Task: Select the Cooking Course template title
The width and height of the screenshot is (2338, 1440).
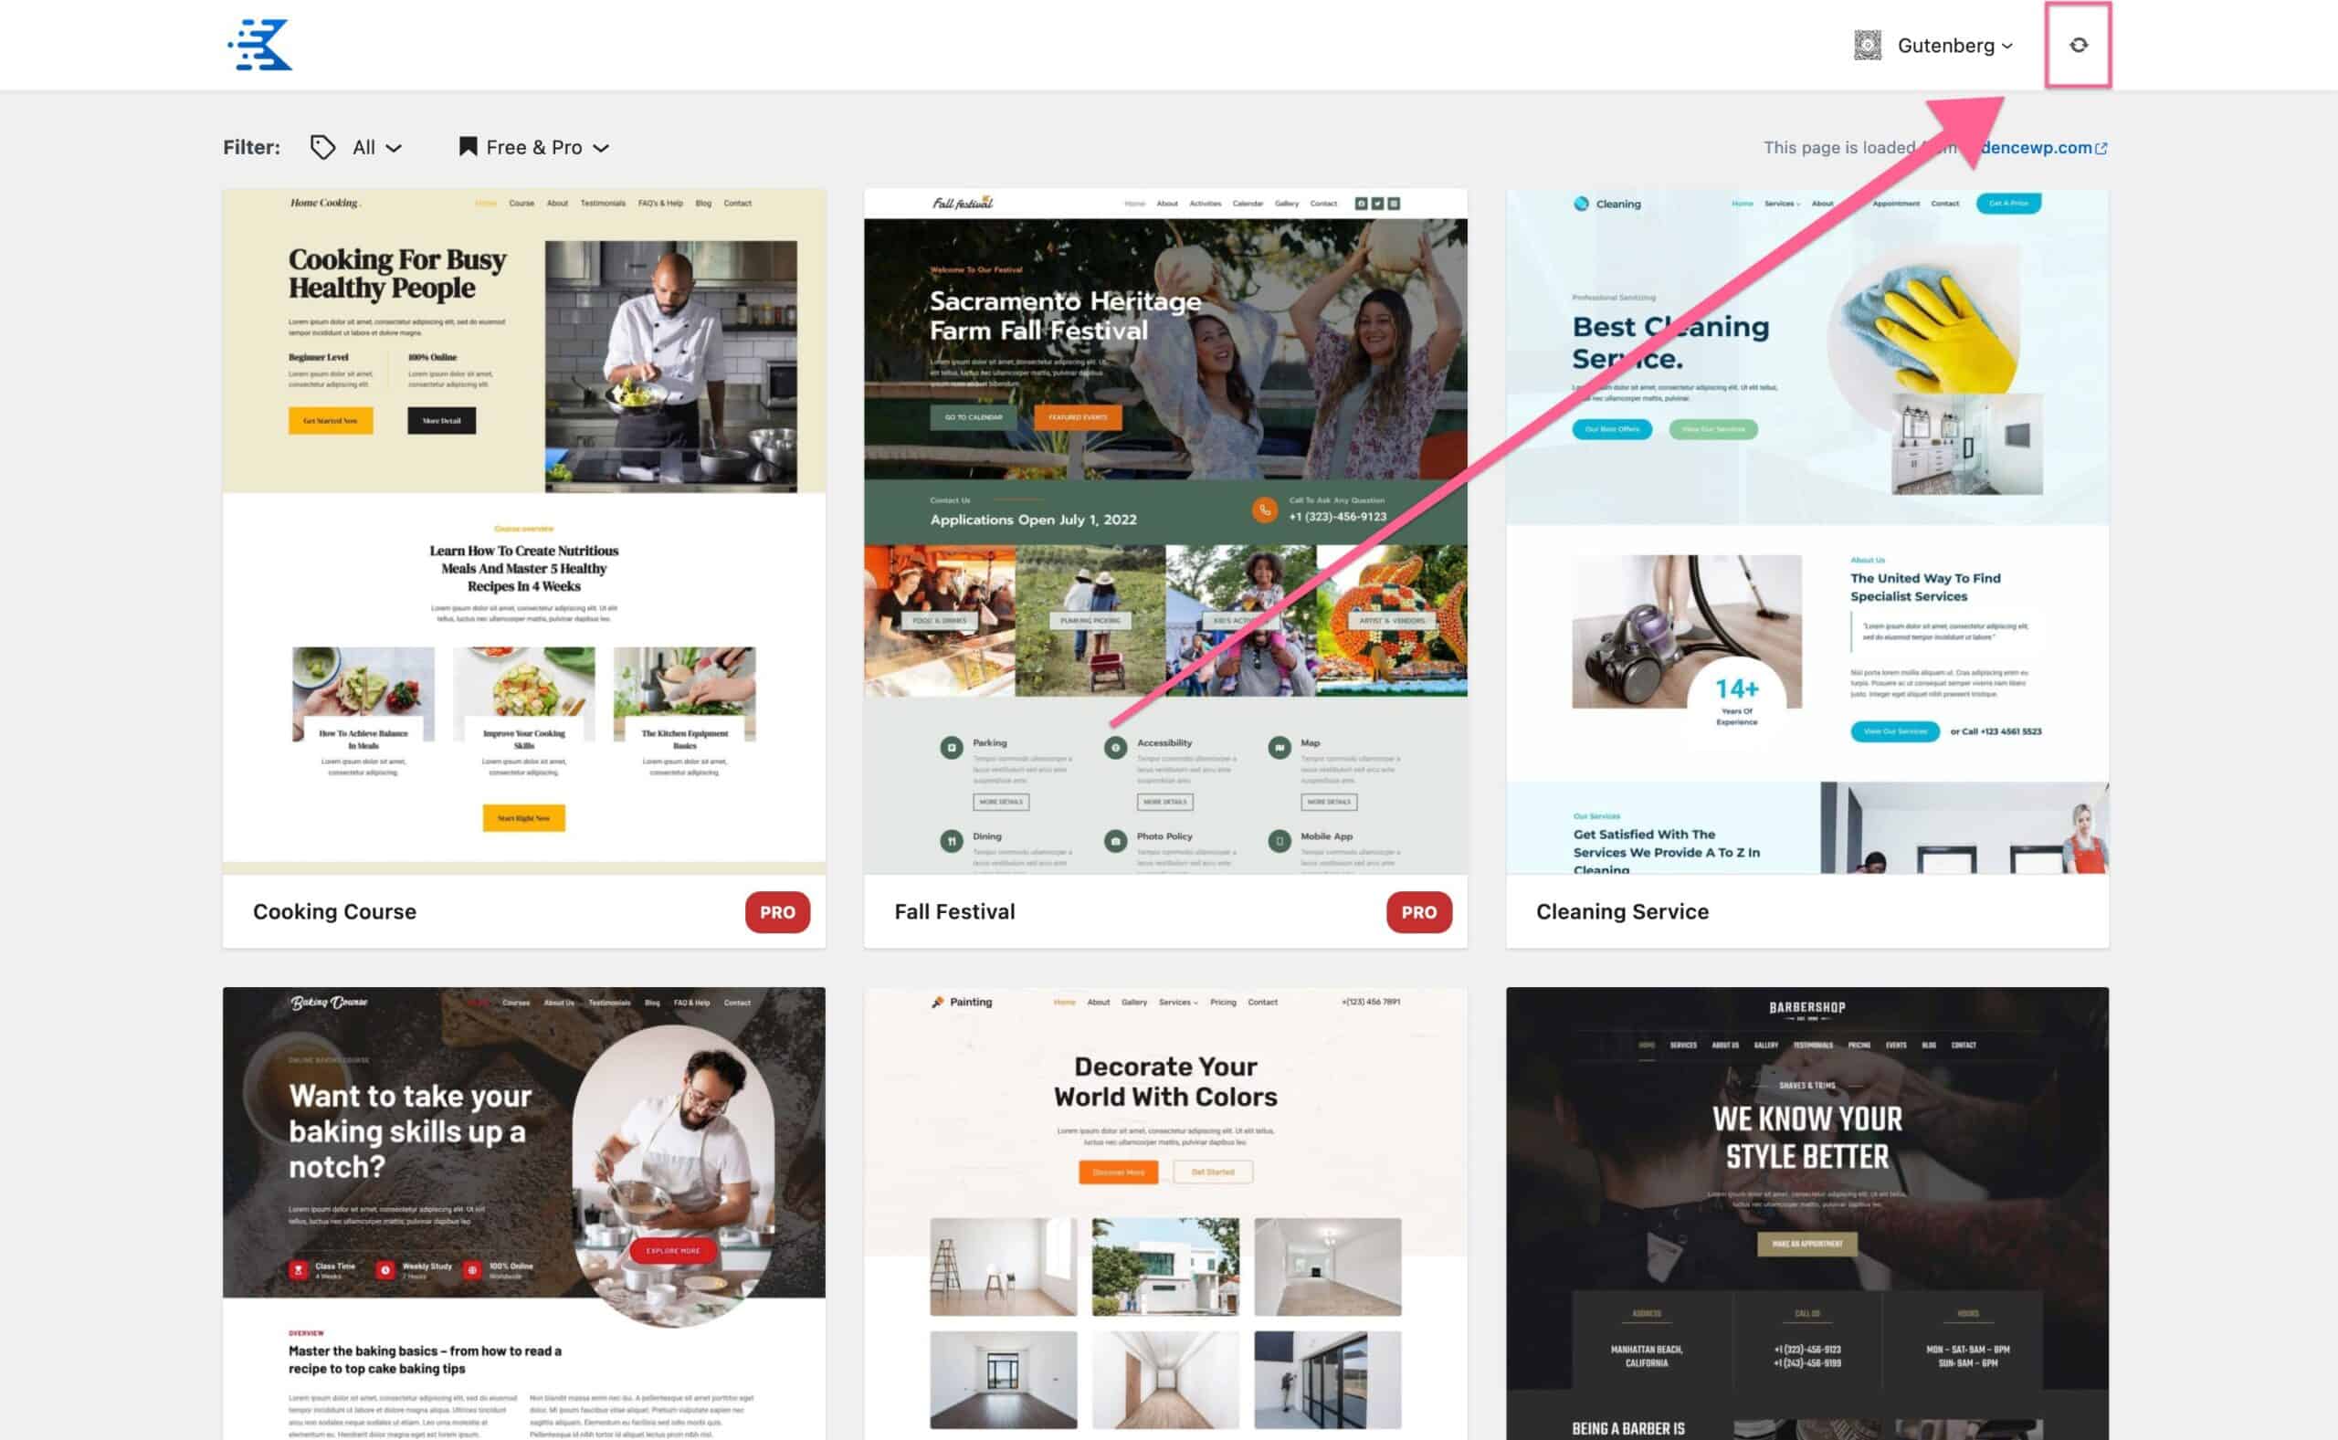Action: coord(334,911)
